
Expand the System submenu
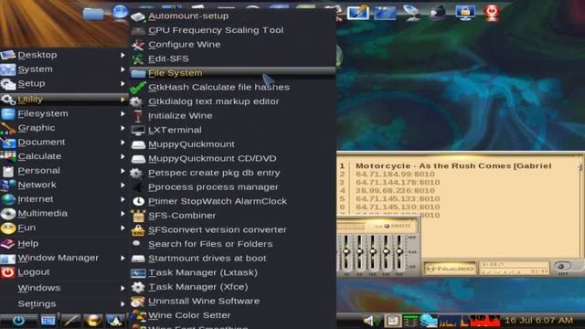pos(64,69)
